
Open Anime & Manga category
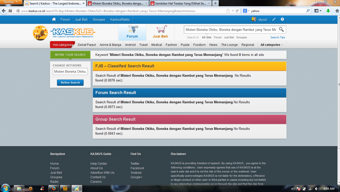(110, 45)
